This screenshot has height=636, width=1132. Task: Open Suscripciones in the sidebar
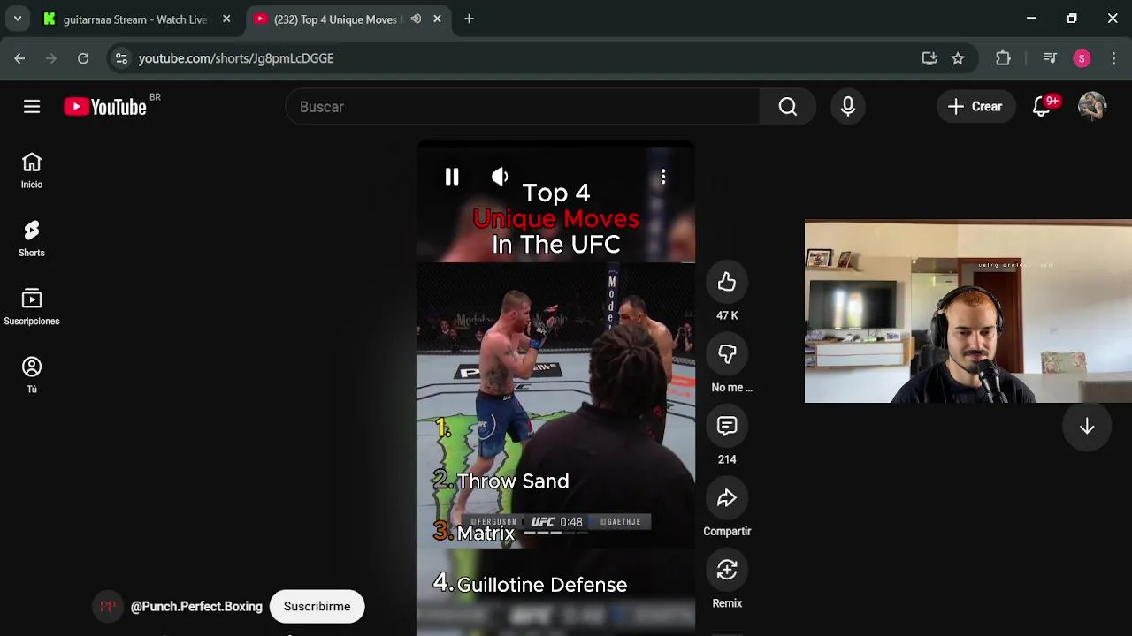(32, 307)
